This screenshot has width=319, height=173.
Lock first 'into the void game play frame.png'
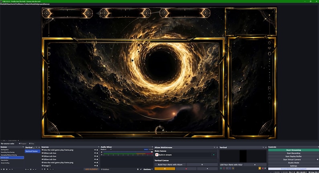pos(97,150)
